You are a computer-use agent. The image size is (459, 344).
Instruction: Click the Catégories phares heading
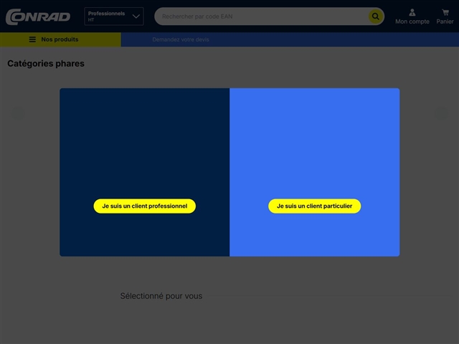click(x=46, y=64)
